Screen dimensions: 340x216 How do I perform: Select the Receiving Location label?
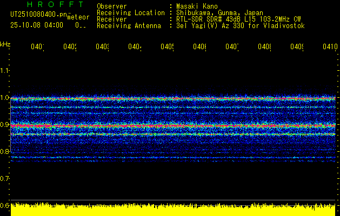click(x=130, y=13)
